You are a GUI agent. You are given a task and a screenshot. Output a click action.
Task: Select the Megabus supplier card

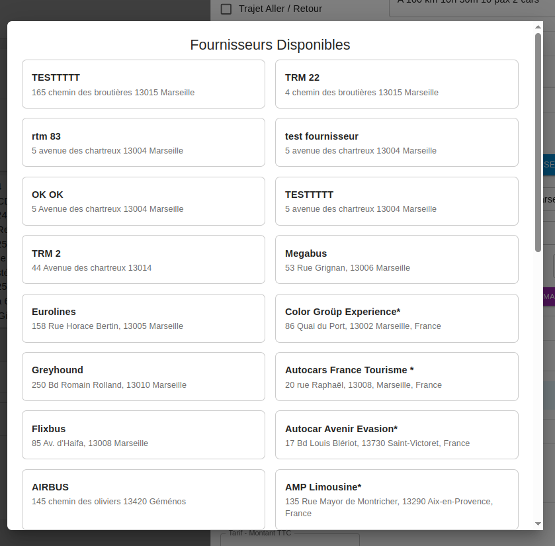[396, 259]
